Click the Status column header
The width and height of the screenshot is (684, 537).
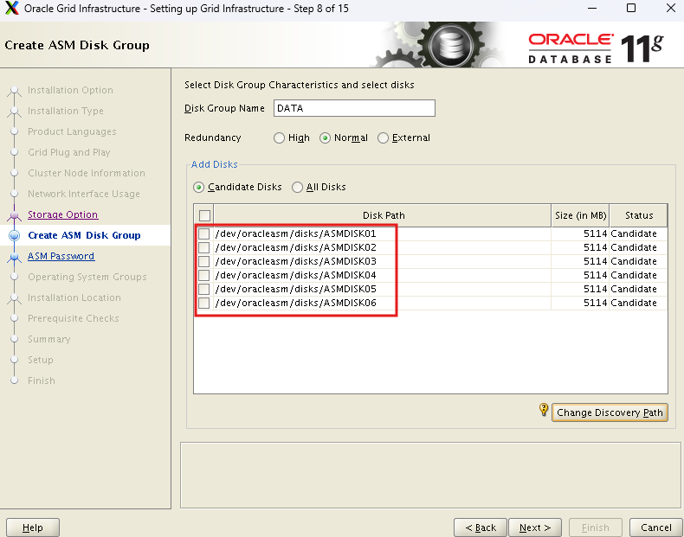(x=638, y=215)
